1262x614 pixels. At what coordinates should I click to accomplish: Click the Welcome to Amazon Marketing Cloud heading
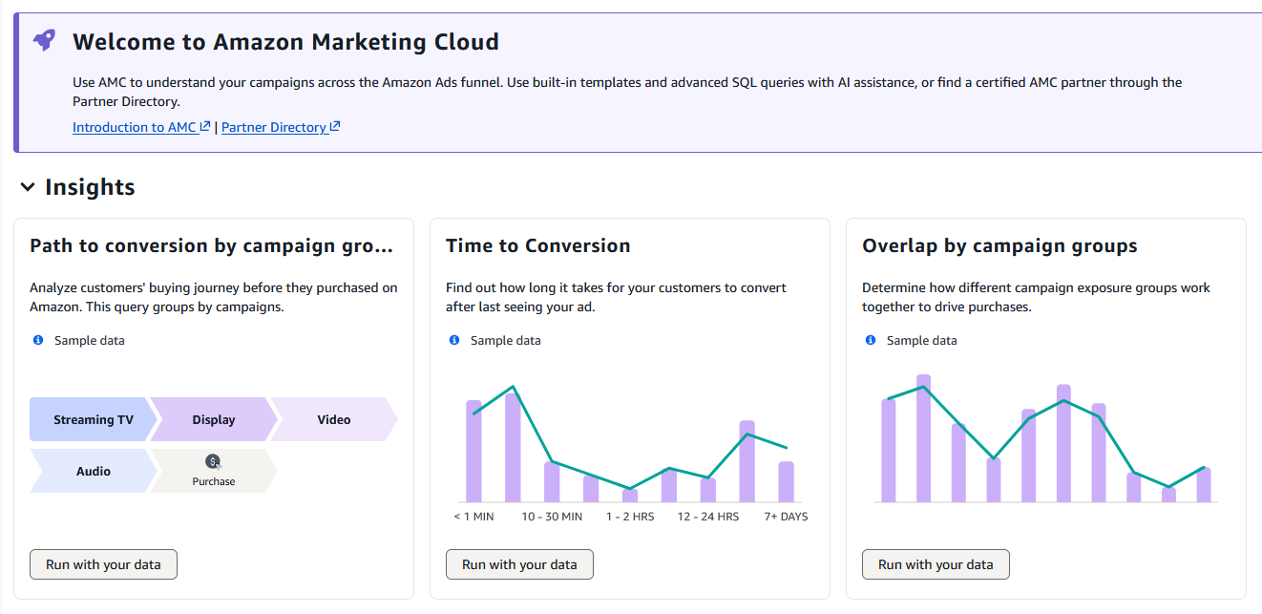(x=285, y=42)
